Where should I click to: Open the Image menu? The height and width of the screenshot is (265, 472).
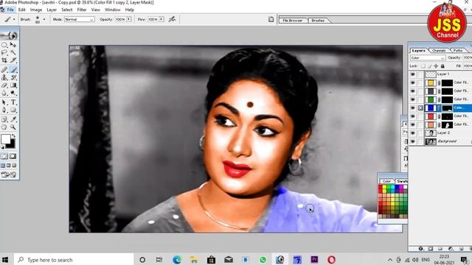point(36,10)
